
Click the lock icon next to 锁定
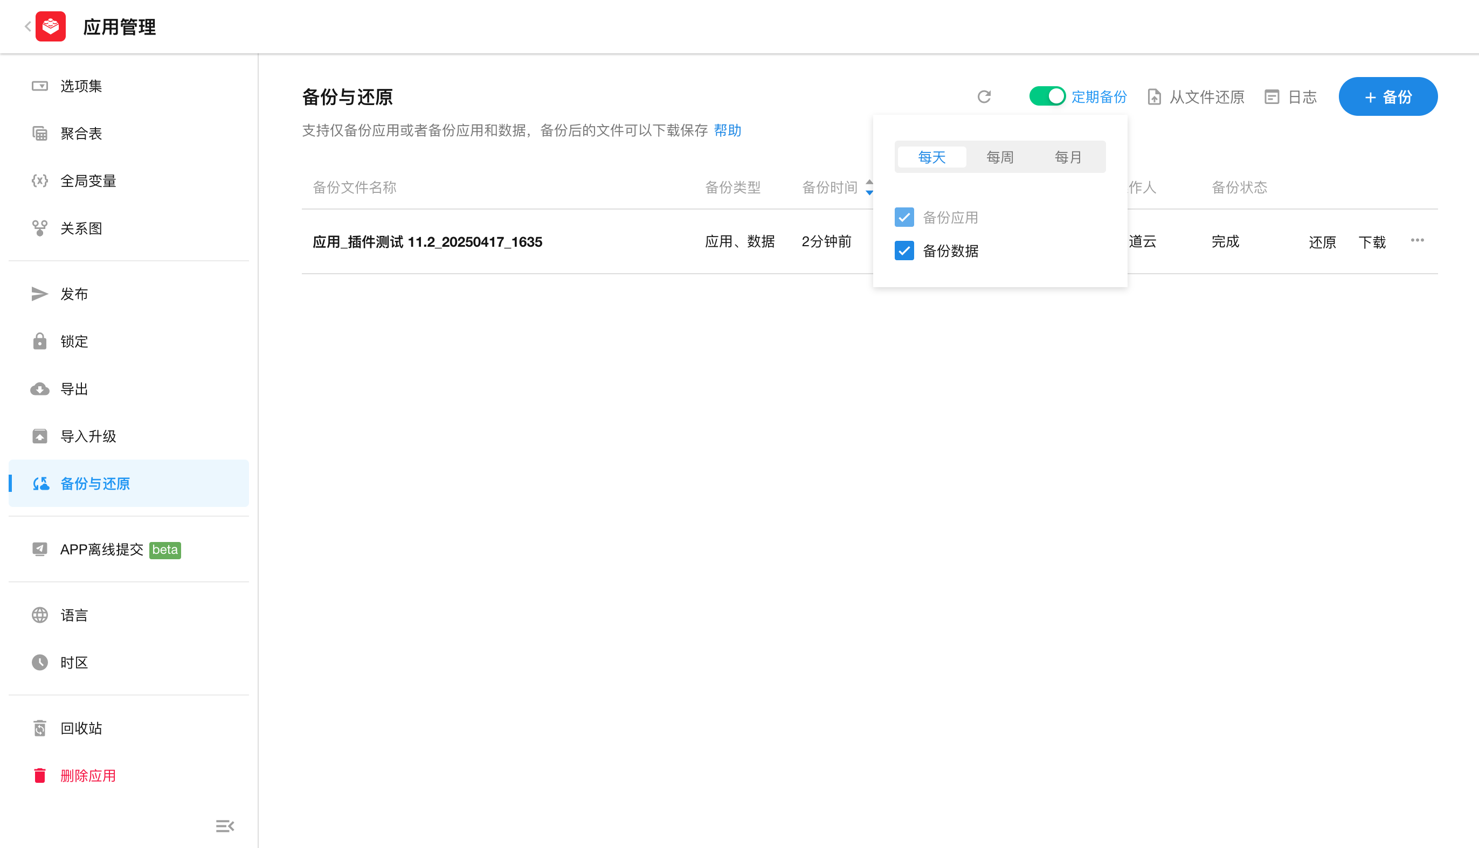click(x=39, y=341)
